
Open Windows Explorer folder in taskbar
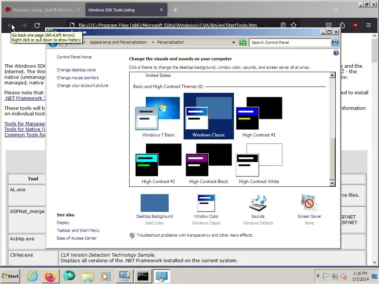88,276
